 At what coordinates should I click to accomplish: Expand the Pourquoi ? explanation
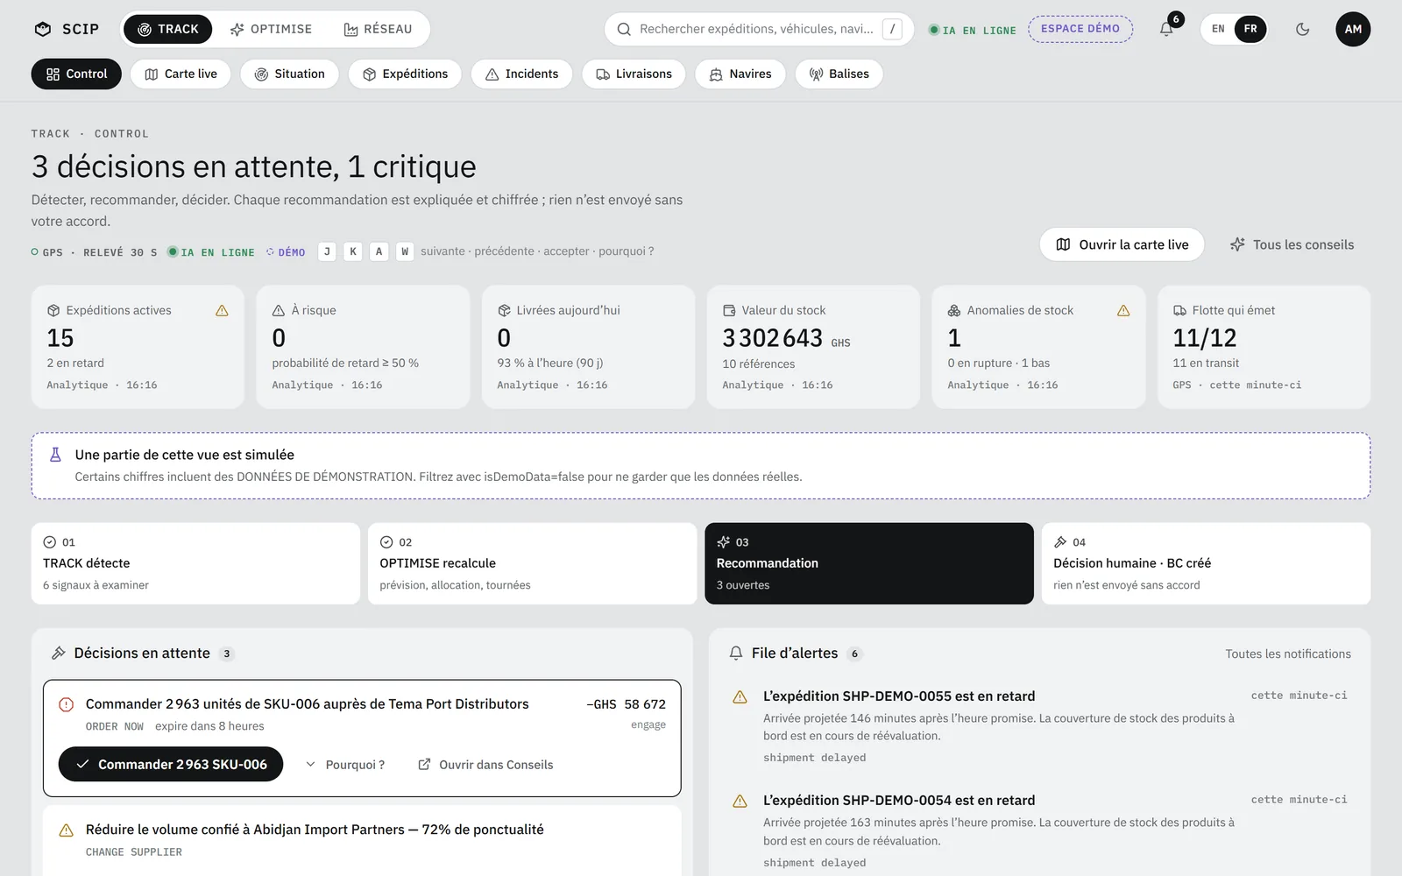pyautogui.click(x=345, y=765)
